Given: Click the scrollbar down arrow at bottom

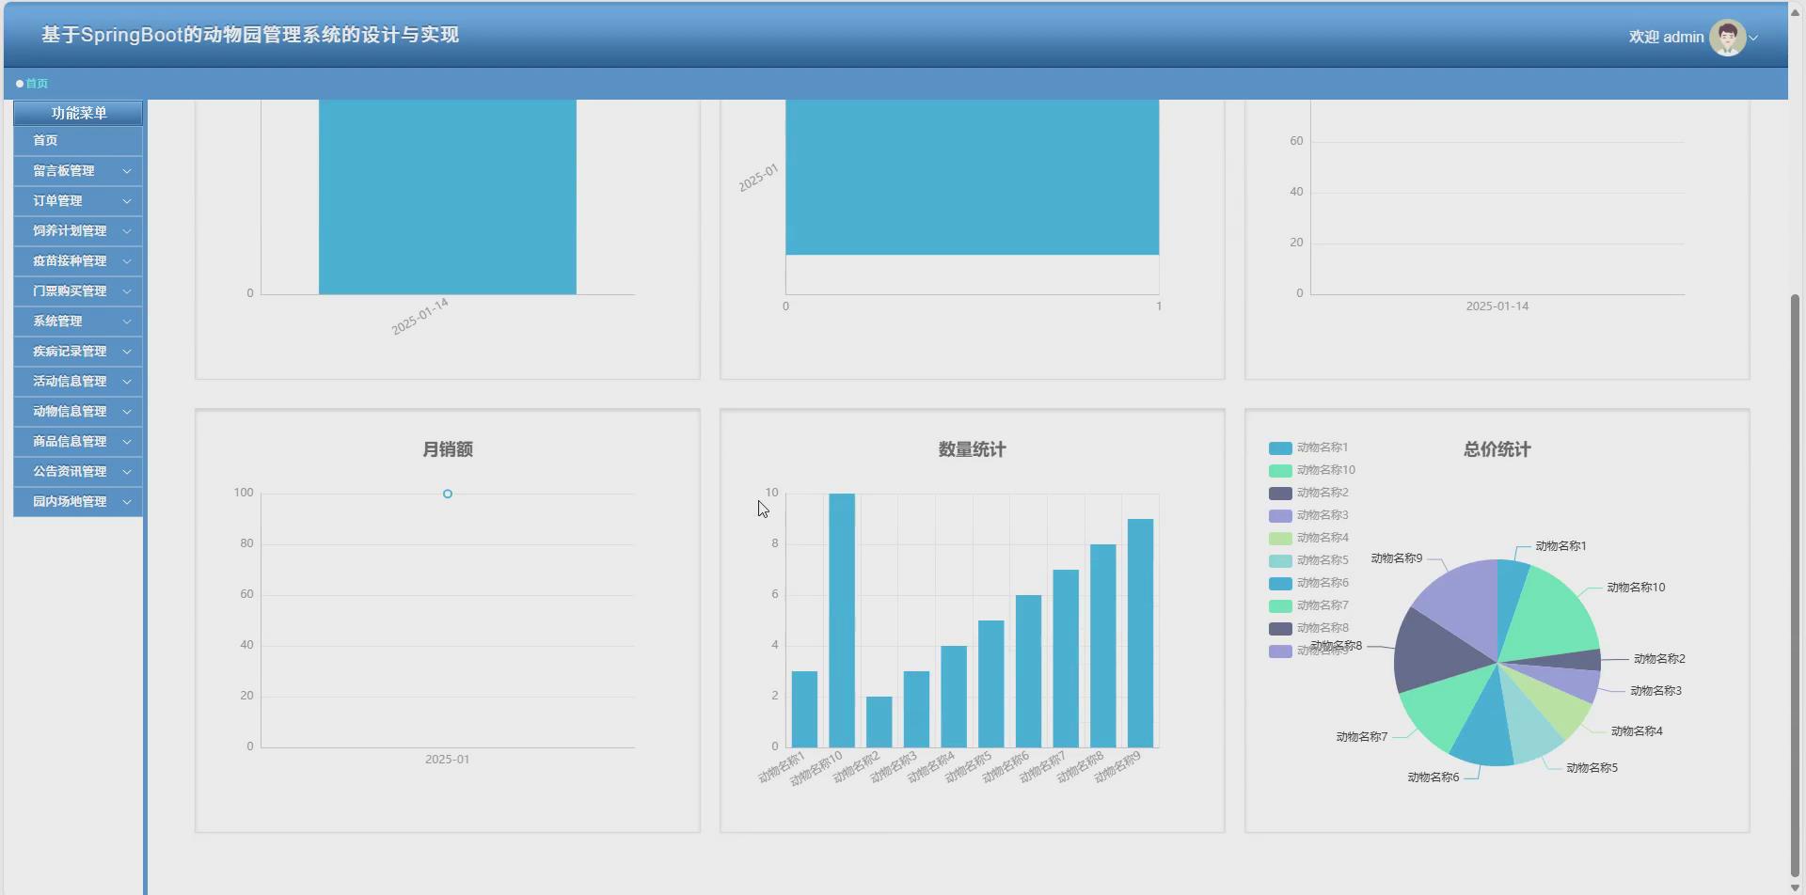Looking at the screenshot, I should [1796, 887].
